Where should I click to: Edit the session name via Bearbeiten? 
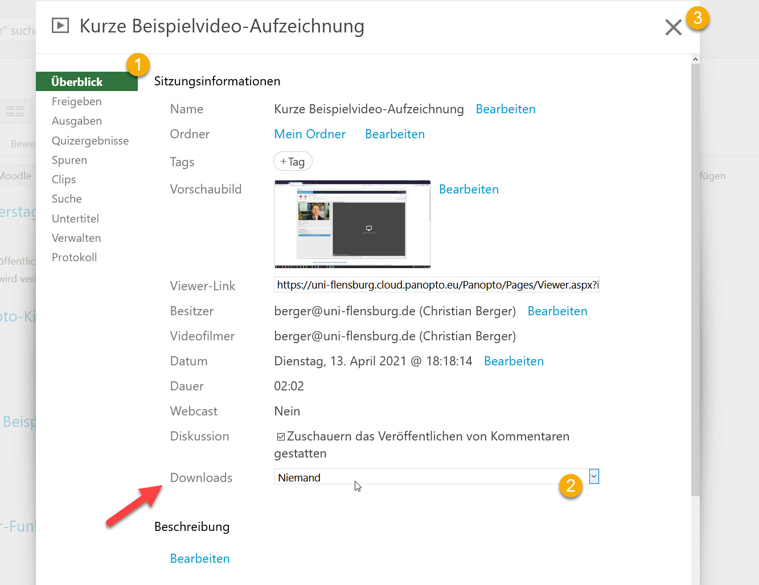coord(505,109)
